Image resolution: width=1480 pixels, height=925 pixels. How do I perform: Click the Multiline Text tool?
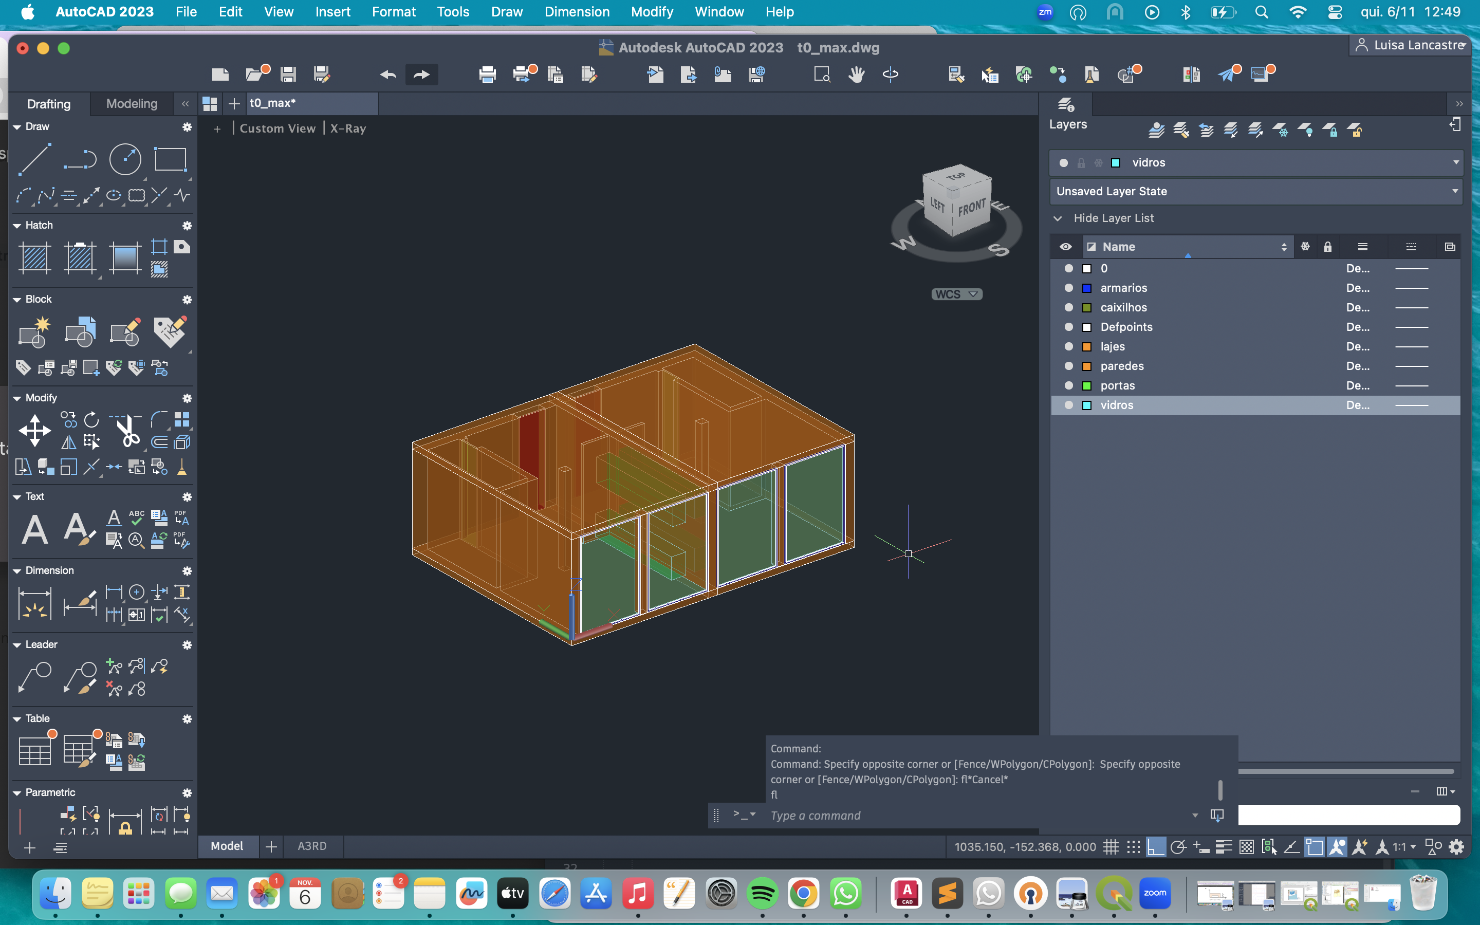click(35, 529)
